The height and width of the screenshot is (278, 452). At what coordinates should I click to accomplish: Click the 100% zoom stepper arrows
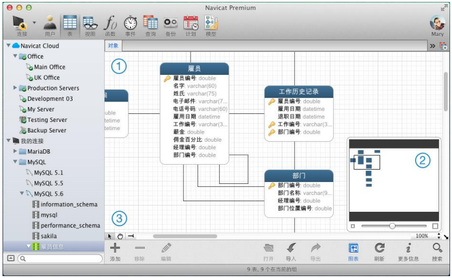click(439, 236)
